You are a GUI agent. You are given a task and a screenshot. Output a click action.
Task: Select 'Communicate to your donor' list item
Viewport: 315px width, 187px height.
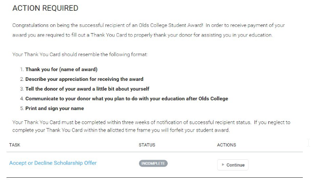[x=127, y=99]
